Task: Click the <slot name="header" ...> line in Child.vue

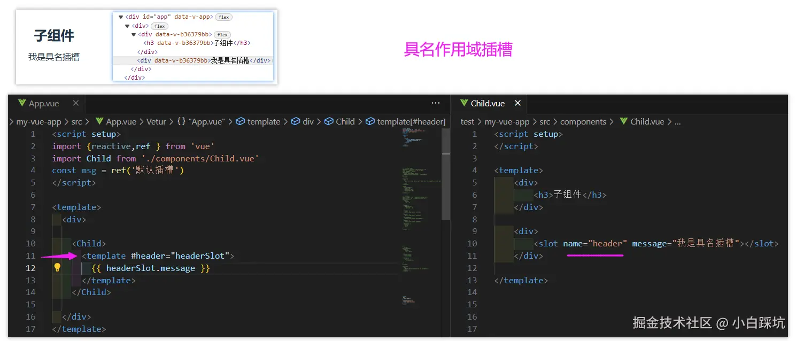Action: point(656,243)
